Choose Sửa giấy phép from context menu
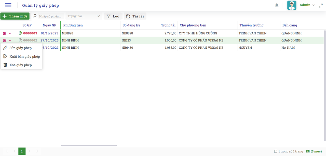Screen dimensions: 326x156 (20, 48)
